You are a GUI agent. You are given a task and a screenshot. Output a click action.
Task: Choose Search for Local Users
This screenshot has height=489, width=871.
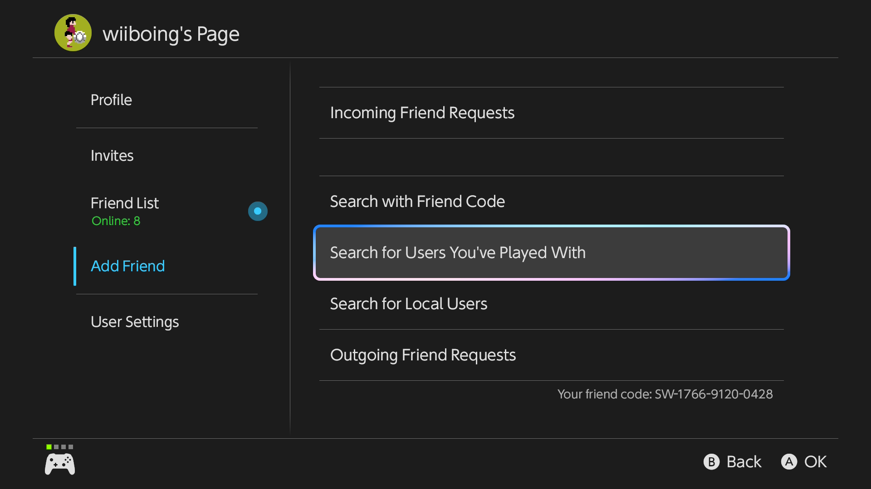[552, 304]
